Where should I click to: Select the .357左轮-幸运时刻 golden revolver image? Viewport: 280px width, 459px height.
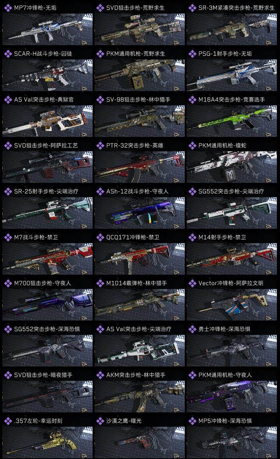(47, 443)
